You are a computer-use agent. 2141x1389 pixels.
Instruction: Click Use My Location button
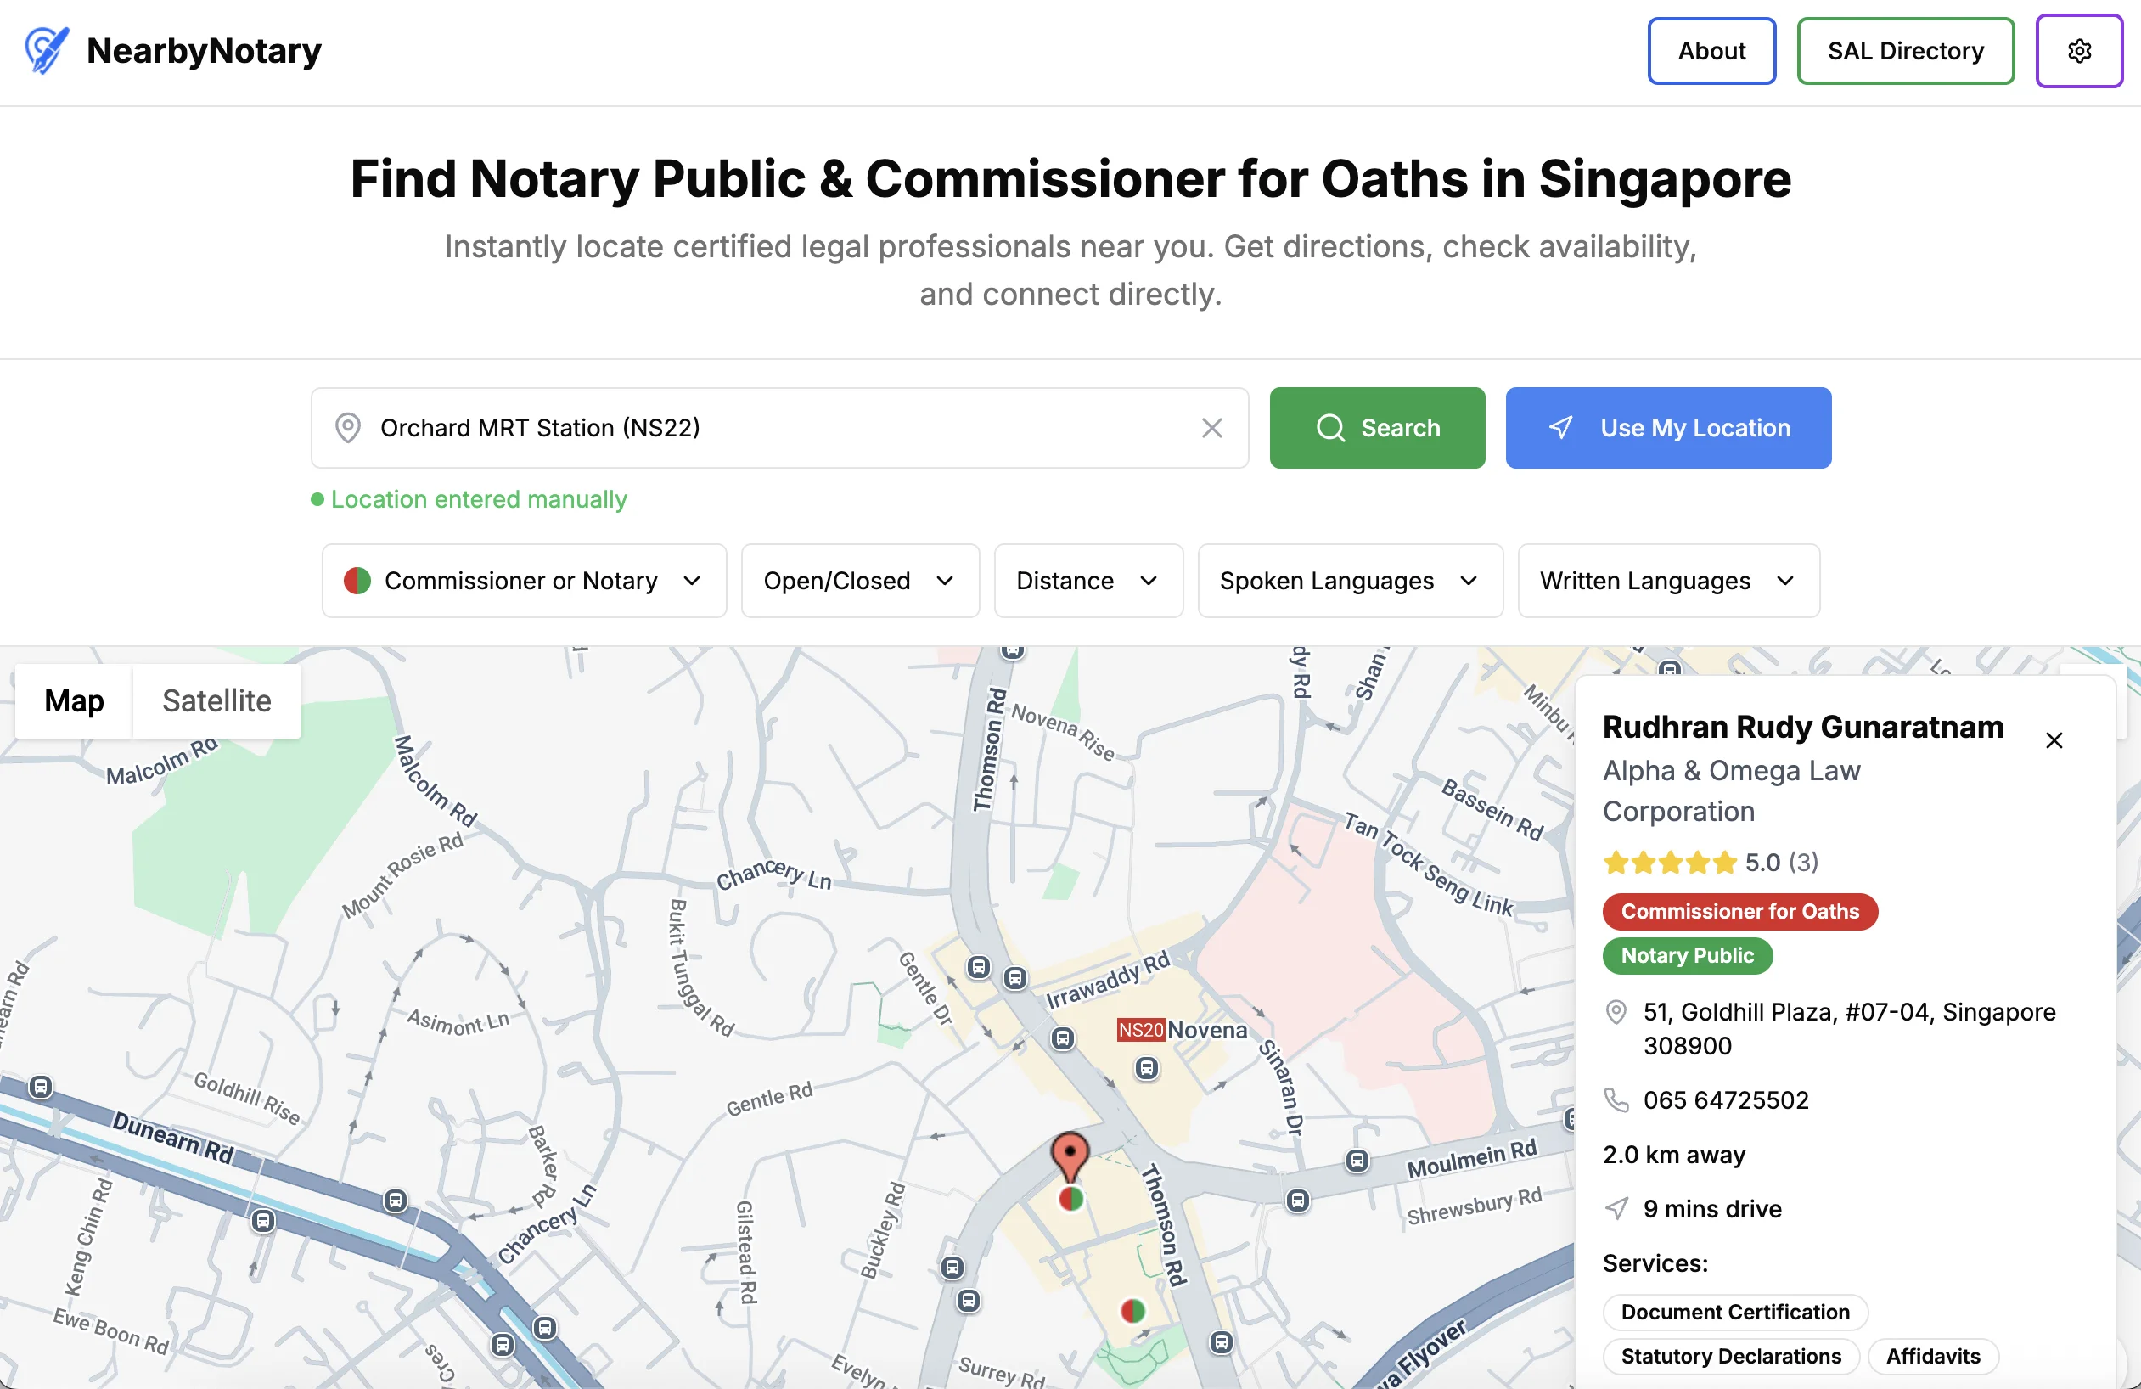coord(1669,428)
